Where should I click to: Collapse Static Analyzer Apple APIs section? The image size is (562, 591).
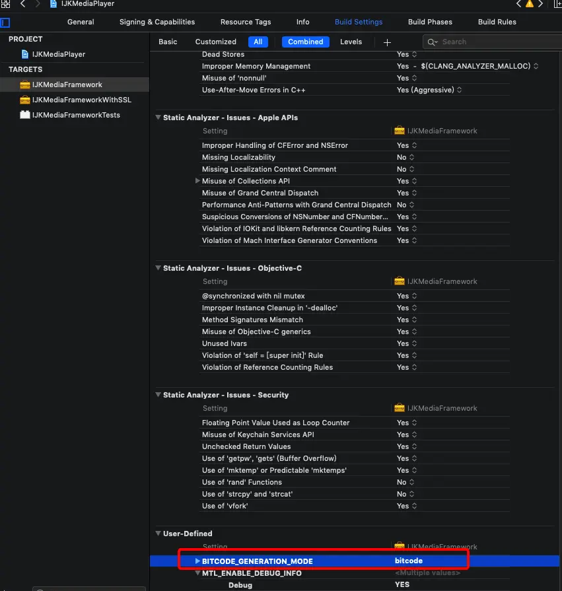coord(158,118)
